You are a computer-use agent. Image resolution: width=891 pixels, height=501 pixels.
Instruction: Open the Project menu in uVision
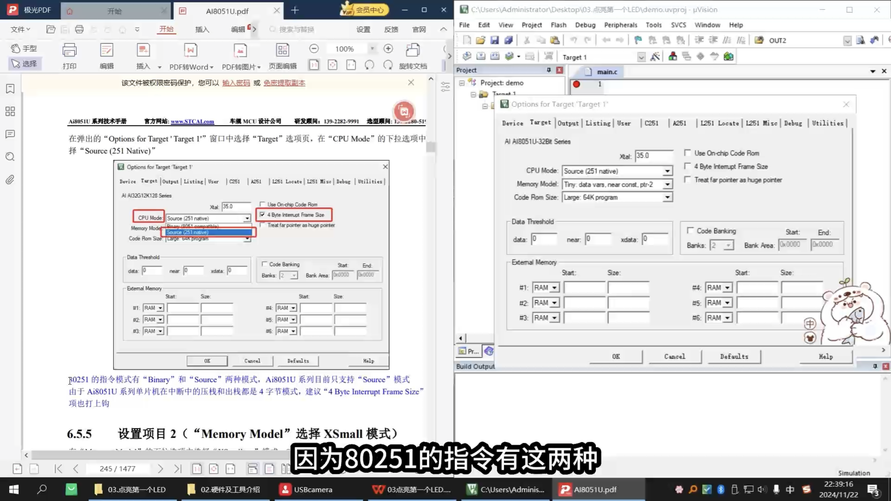point(531,25)
